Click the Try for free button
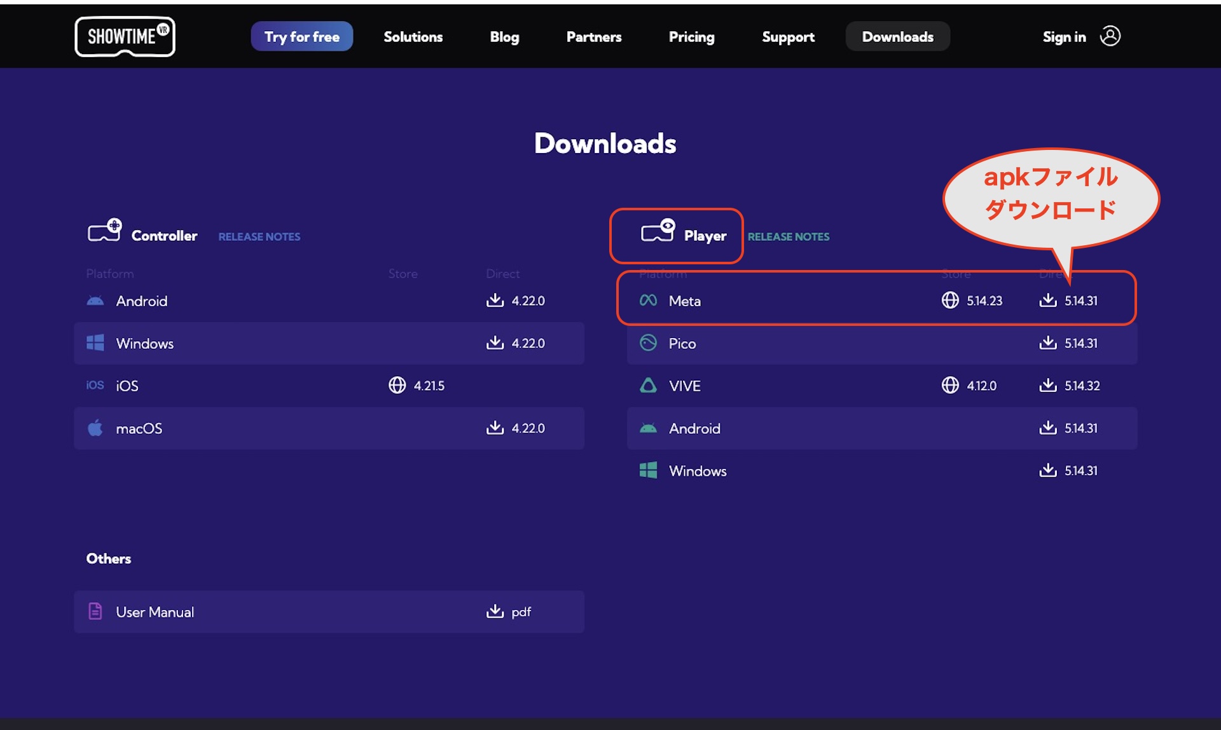The width and height of the screenshot is (1221, 730). (x=301, y=37)
